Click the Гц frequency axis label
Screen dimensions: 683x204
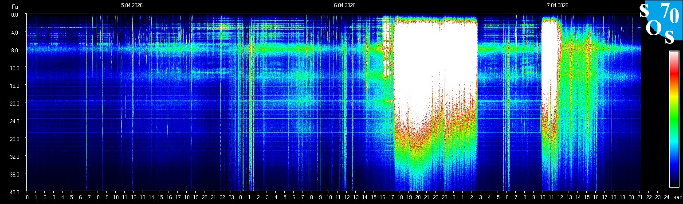(16, 7)
